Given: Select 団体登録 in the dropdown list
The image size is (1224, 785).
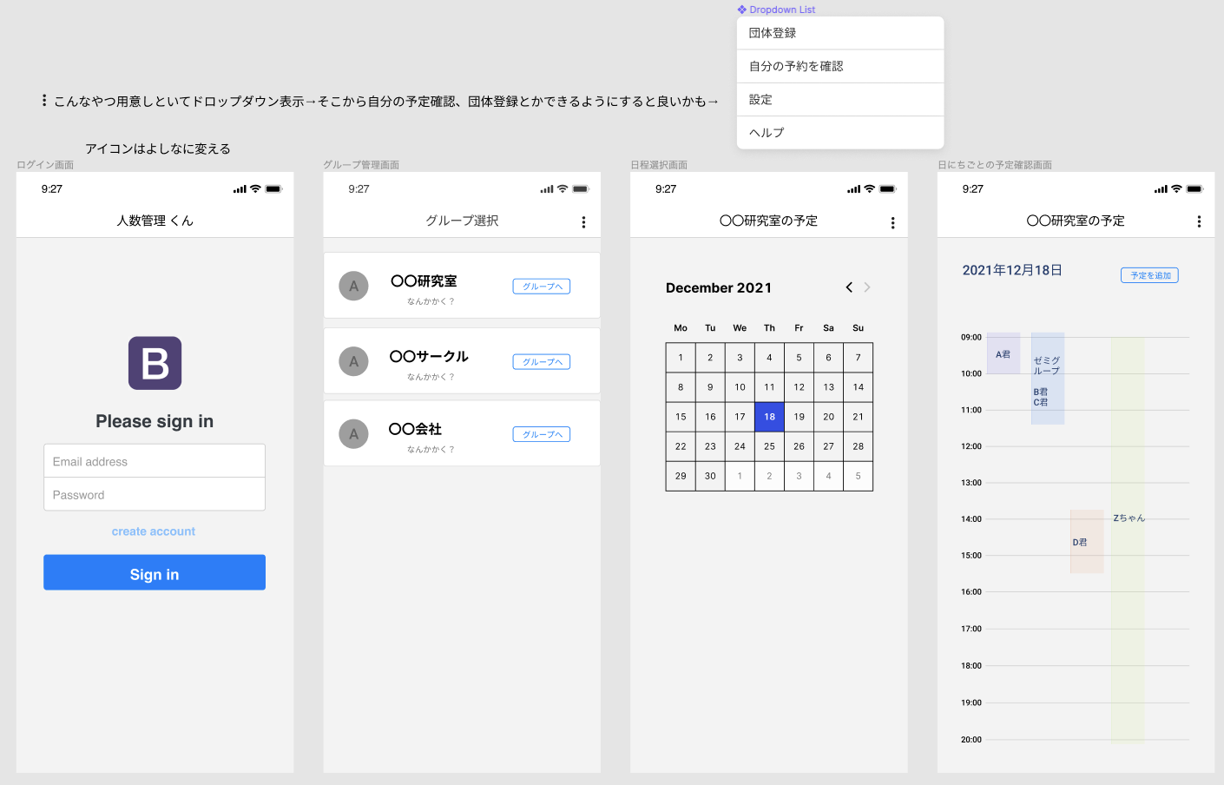Looking at the screenshot, I should (x=840, y=33).
